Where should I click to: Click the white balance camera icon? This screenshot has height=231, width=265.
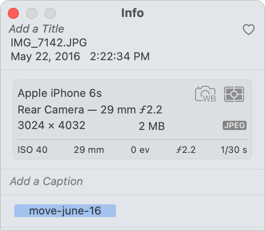point(206,94)
